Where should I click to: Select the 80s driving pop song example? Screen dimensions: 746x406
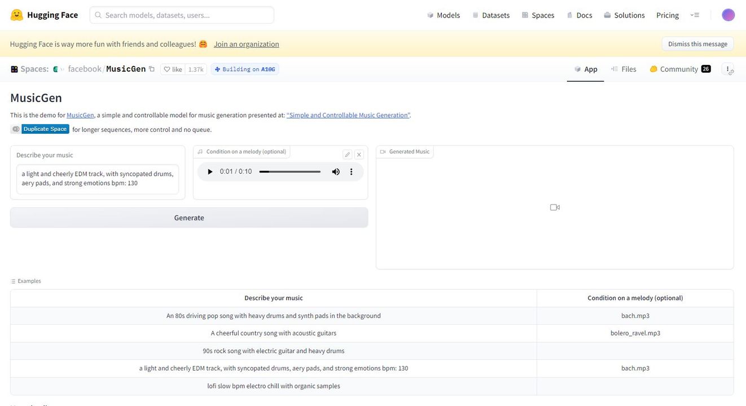274,316
